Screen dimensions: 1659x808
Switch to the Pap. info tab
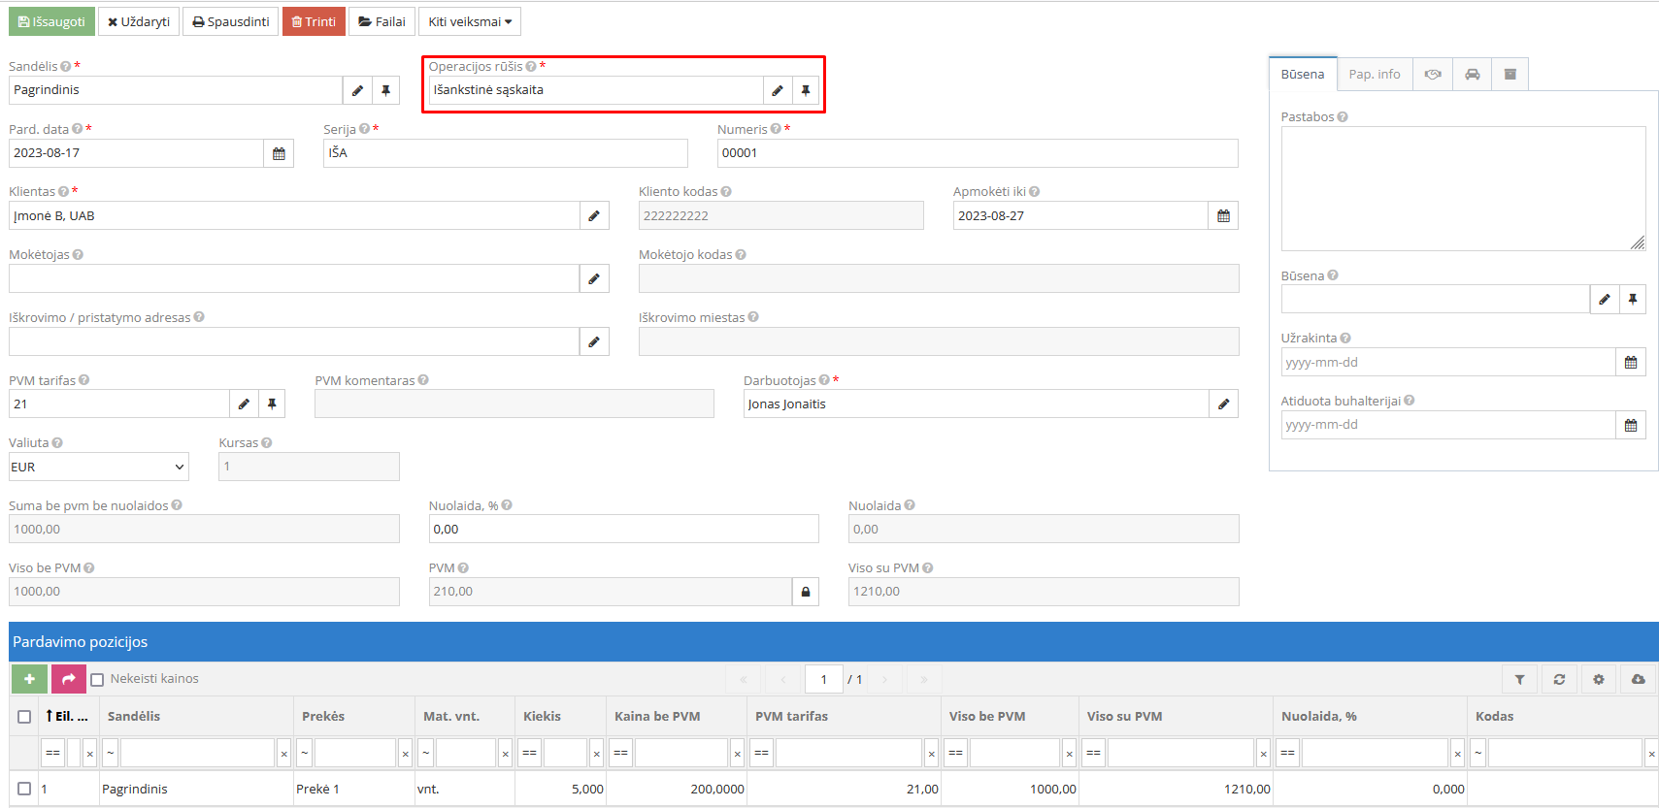tap(1374, 75)
